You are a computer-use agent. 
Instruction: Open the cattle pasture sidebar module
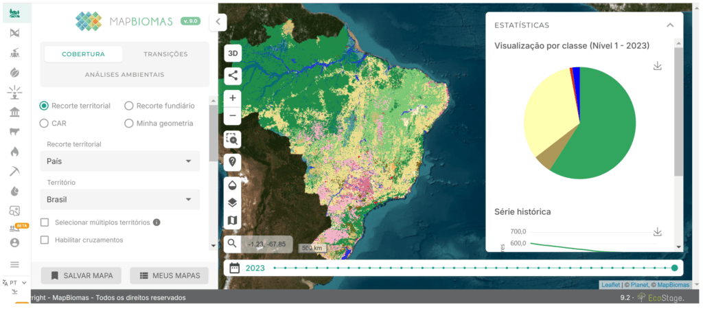[x=14, y=132]
